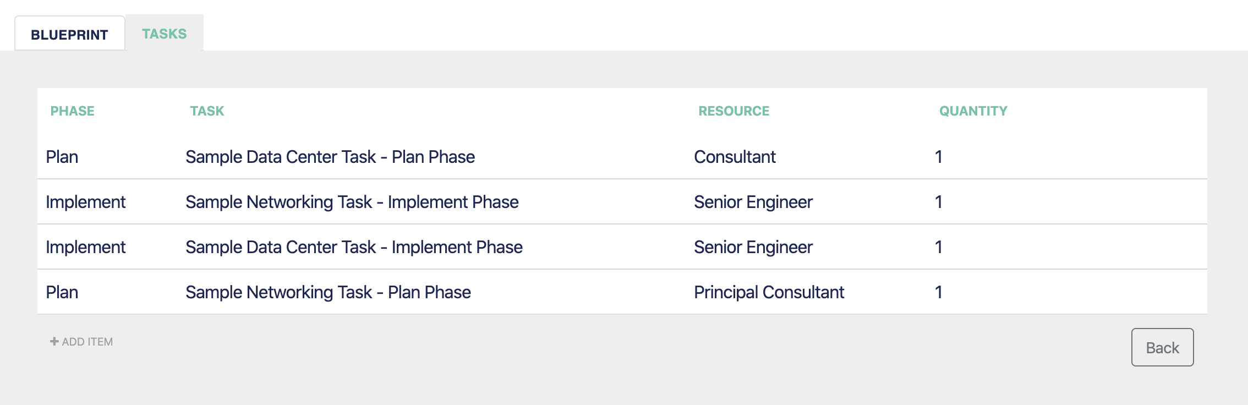The height and width of the screenshot is (405, 1248).
Task: Click the quantity value in Consultant row
Action: (x=939, y=157)
